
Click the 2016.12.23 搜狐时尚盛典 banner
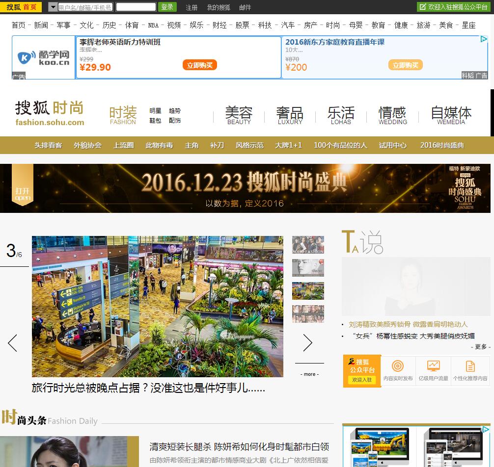pyautogui.click(x=245, y=188)
